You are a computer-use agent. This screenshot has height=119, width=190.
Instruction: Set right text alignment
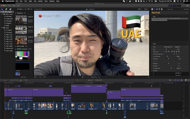pos(168,52)
